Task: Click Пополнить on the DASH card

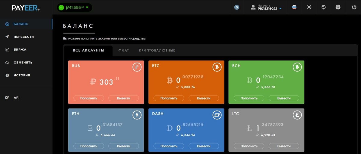Action: pos(169,146)
